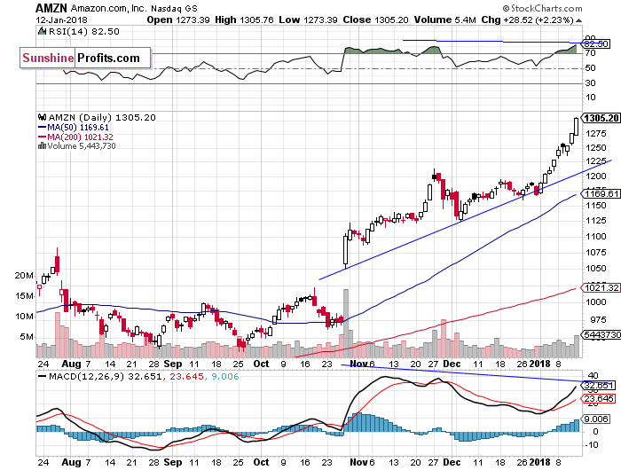Click the MA(50) 1169.61 legend entry
Viewport: 621px width, 470px height.
click(x=78, y=128)
